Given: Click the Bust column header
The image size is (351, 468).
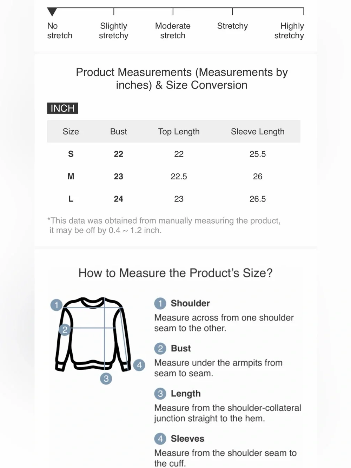Looking at the screenshot, I should pyautogui.click(x=119, y=131).
